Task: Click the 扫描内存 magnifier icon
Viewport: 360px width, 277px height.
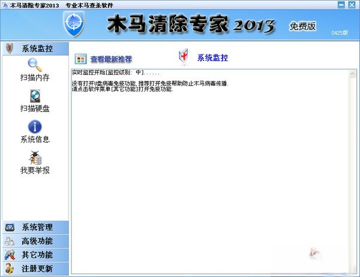Action: (35, 65)
